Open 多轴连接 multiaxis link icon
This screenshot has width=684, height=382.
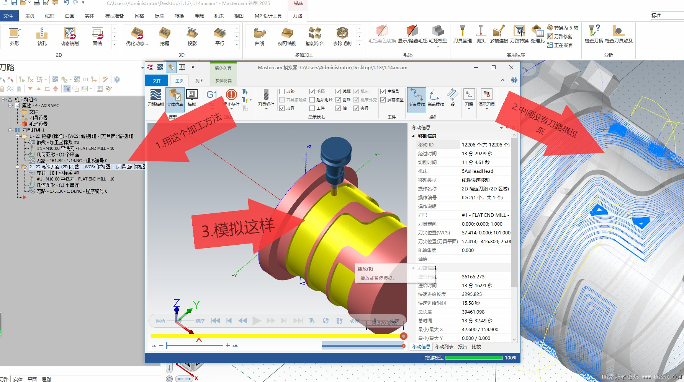(x=499, y=34)
